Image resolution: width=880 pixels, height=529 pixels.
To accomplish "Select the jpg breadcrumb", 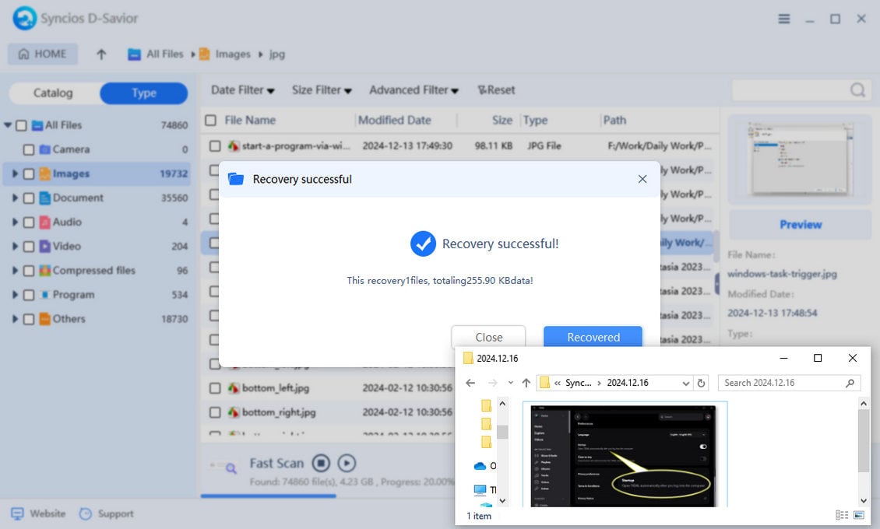I will pos(276,54).
